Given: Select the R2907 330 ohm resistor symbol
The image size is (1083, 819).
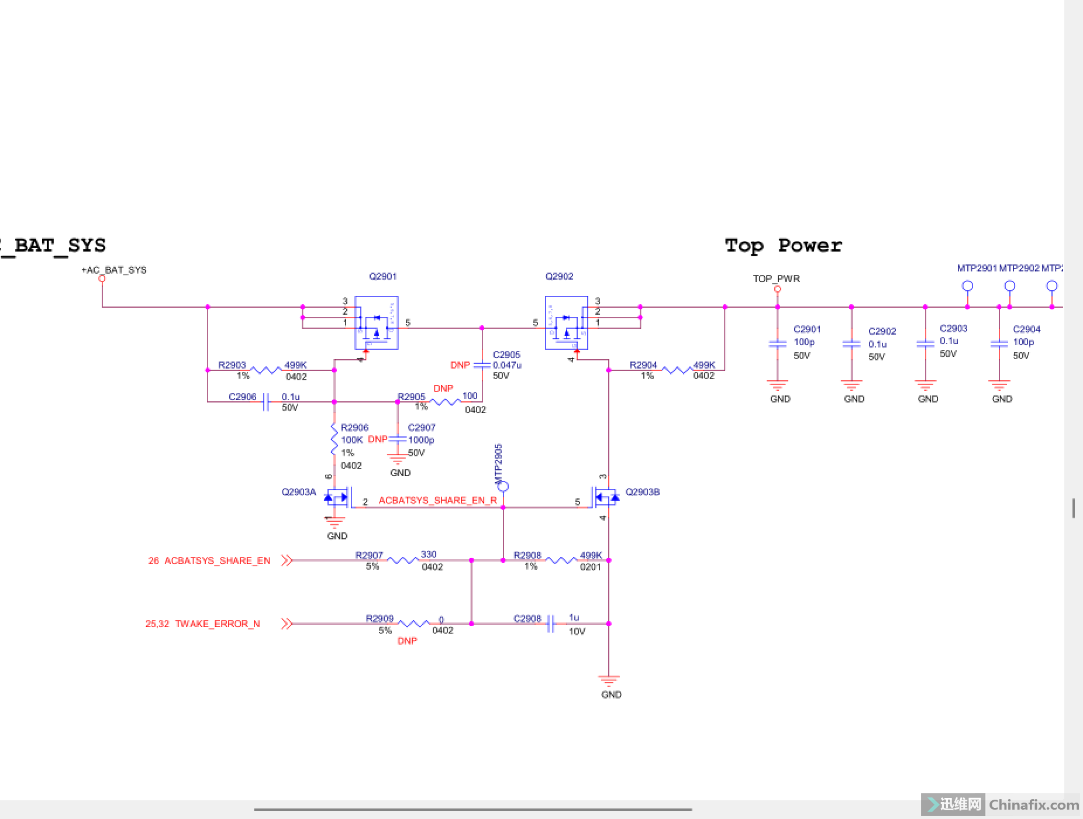Looking at the screenshot, I should point(402,560).
